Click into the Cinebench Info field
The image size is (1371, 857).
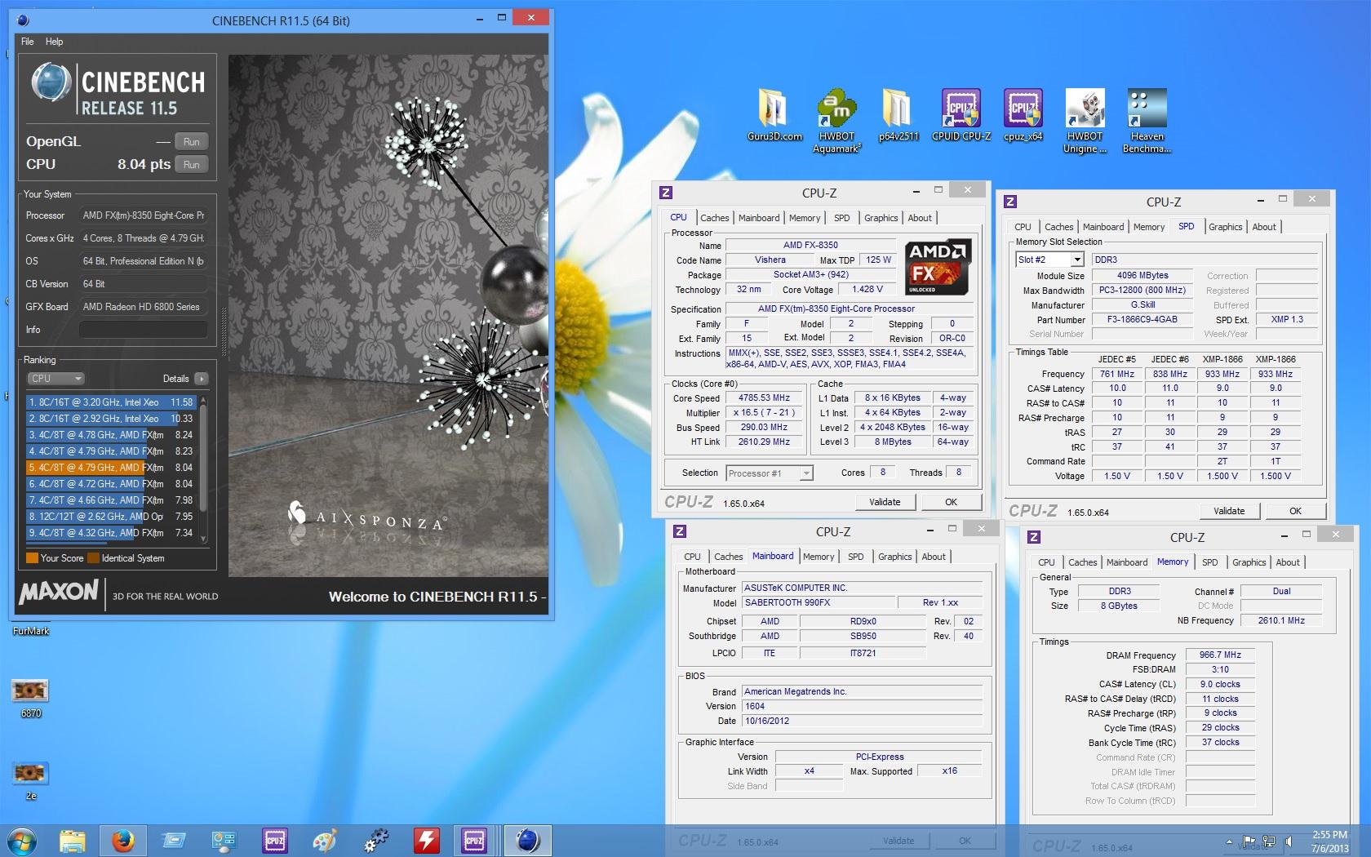(x=143, y=330)
